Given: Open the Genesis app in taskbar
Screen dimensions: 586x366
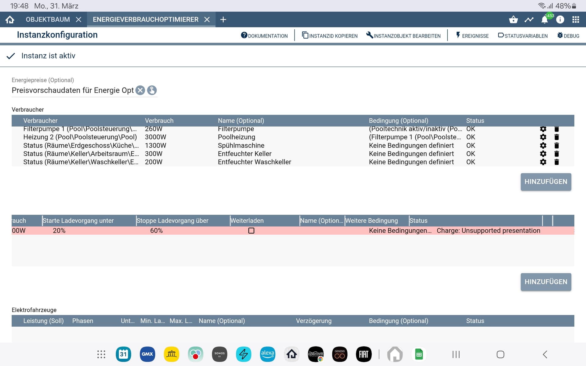Looking at the screenshot, I should point(340,354).
